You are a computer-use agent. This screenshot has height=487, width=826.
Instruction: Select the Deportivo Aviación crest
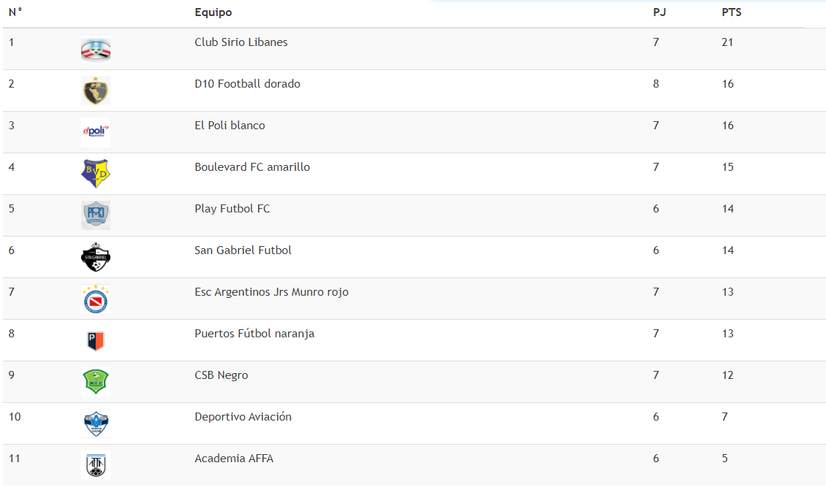point(96,423)
